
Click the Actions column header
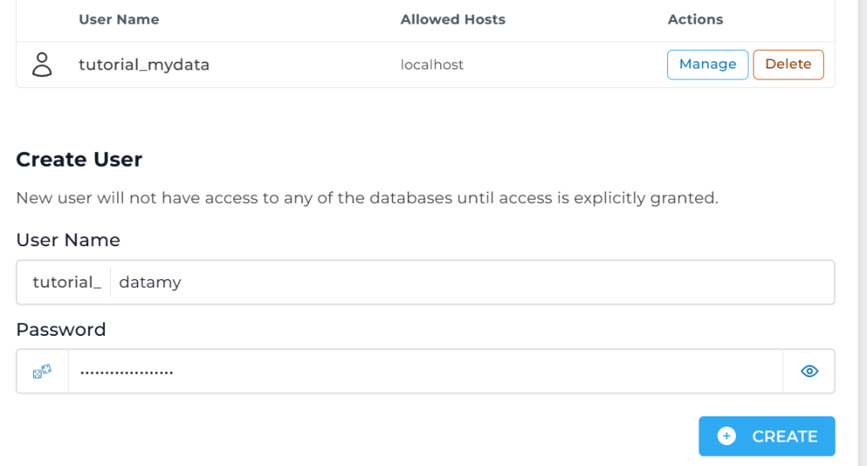coord(695,19)
